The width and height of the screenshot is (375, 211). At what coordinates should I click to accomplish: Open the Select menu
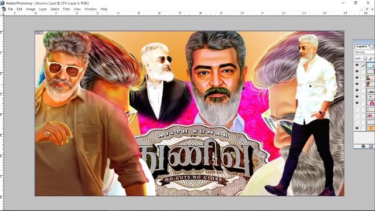(x=54, y=9)
